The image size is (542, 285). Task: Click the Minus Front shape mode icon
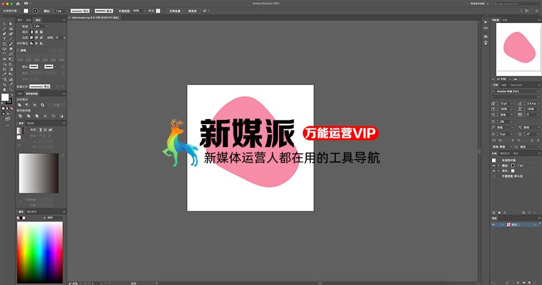[27, 105]
